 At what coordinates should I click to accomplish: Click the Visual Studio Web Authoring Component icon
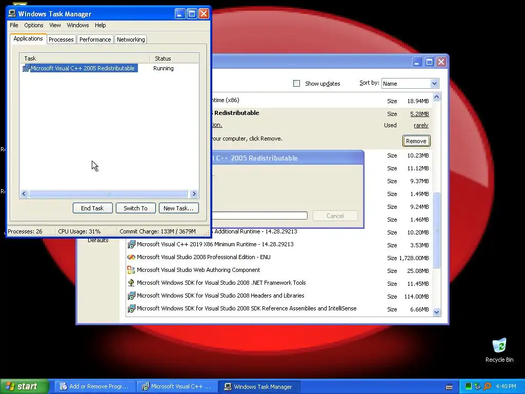click(131, 270)
